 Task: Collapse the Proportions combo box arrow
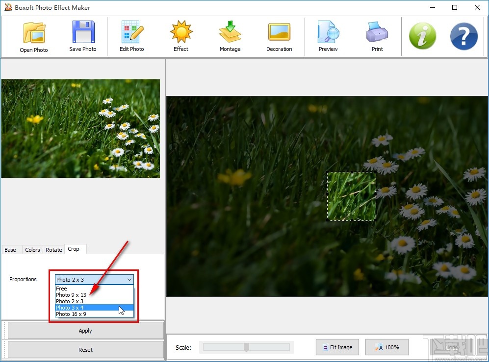(x=129, y=280)
